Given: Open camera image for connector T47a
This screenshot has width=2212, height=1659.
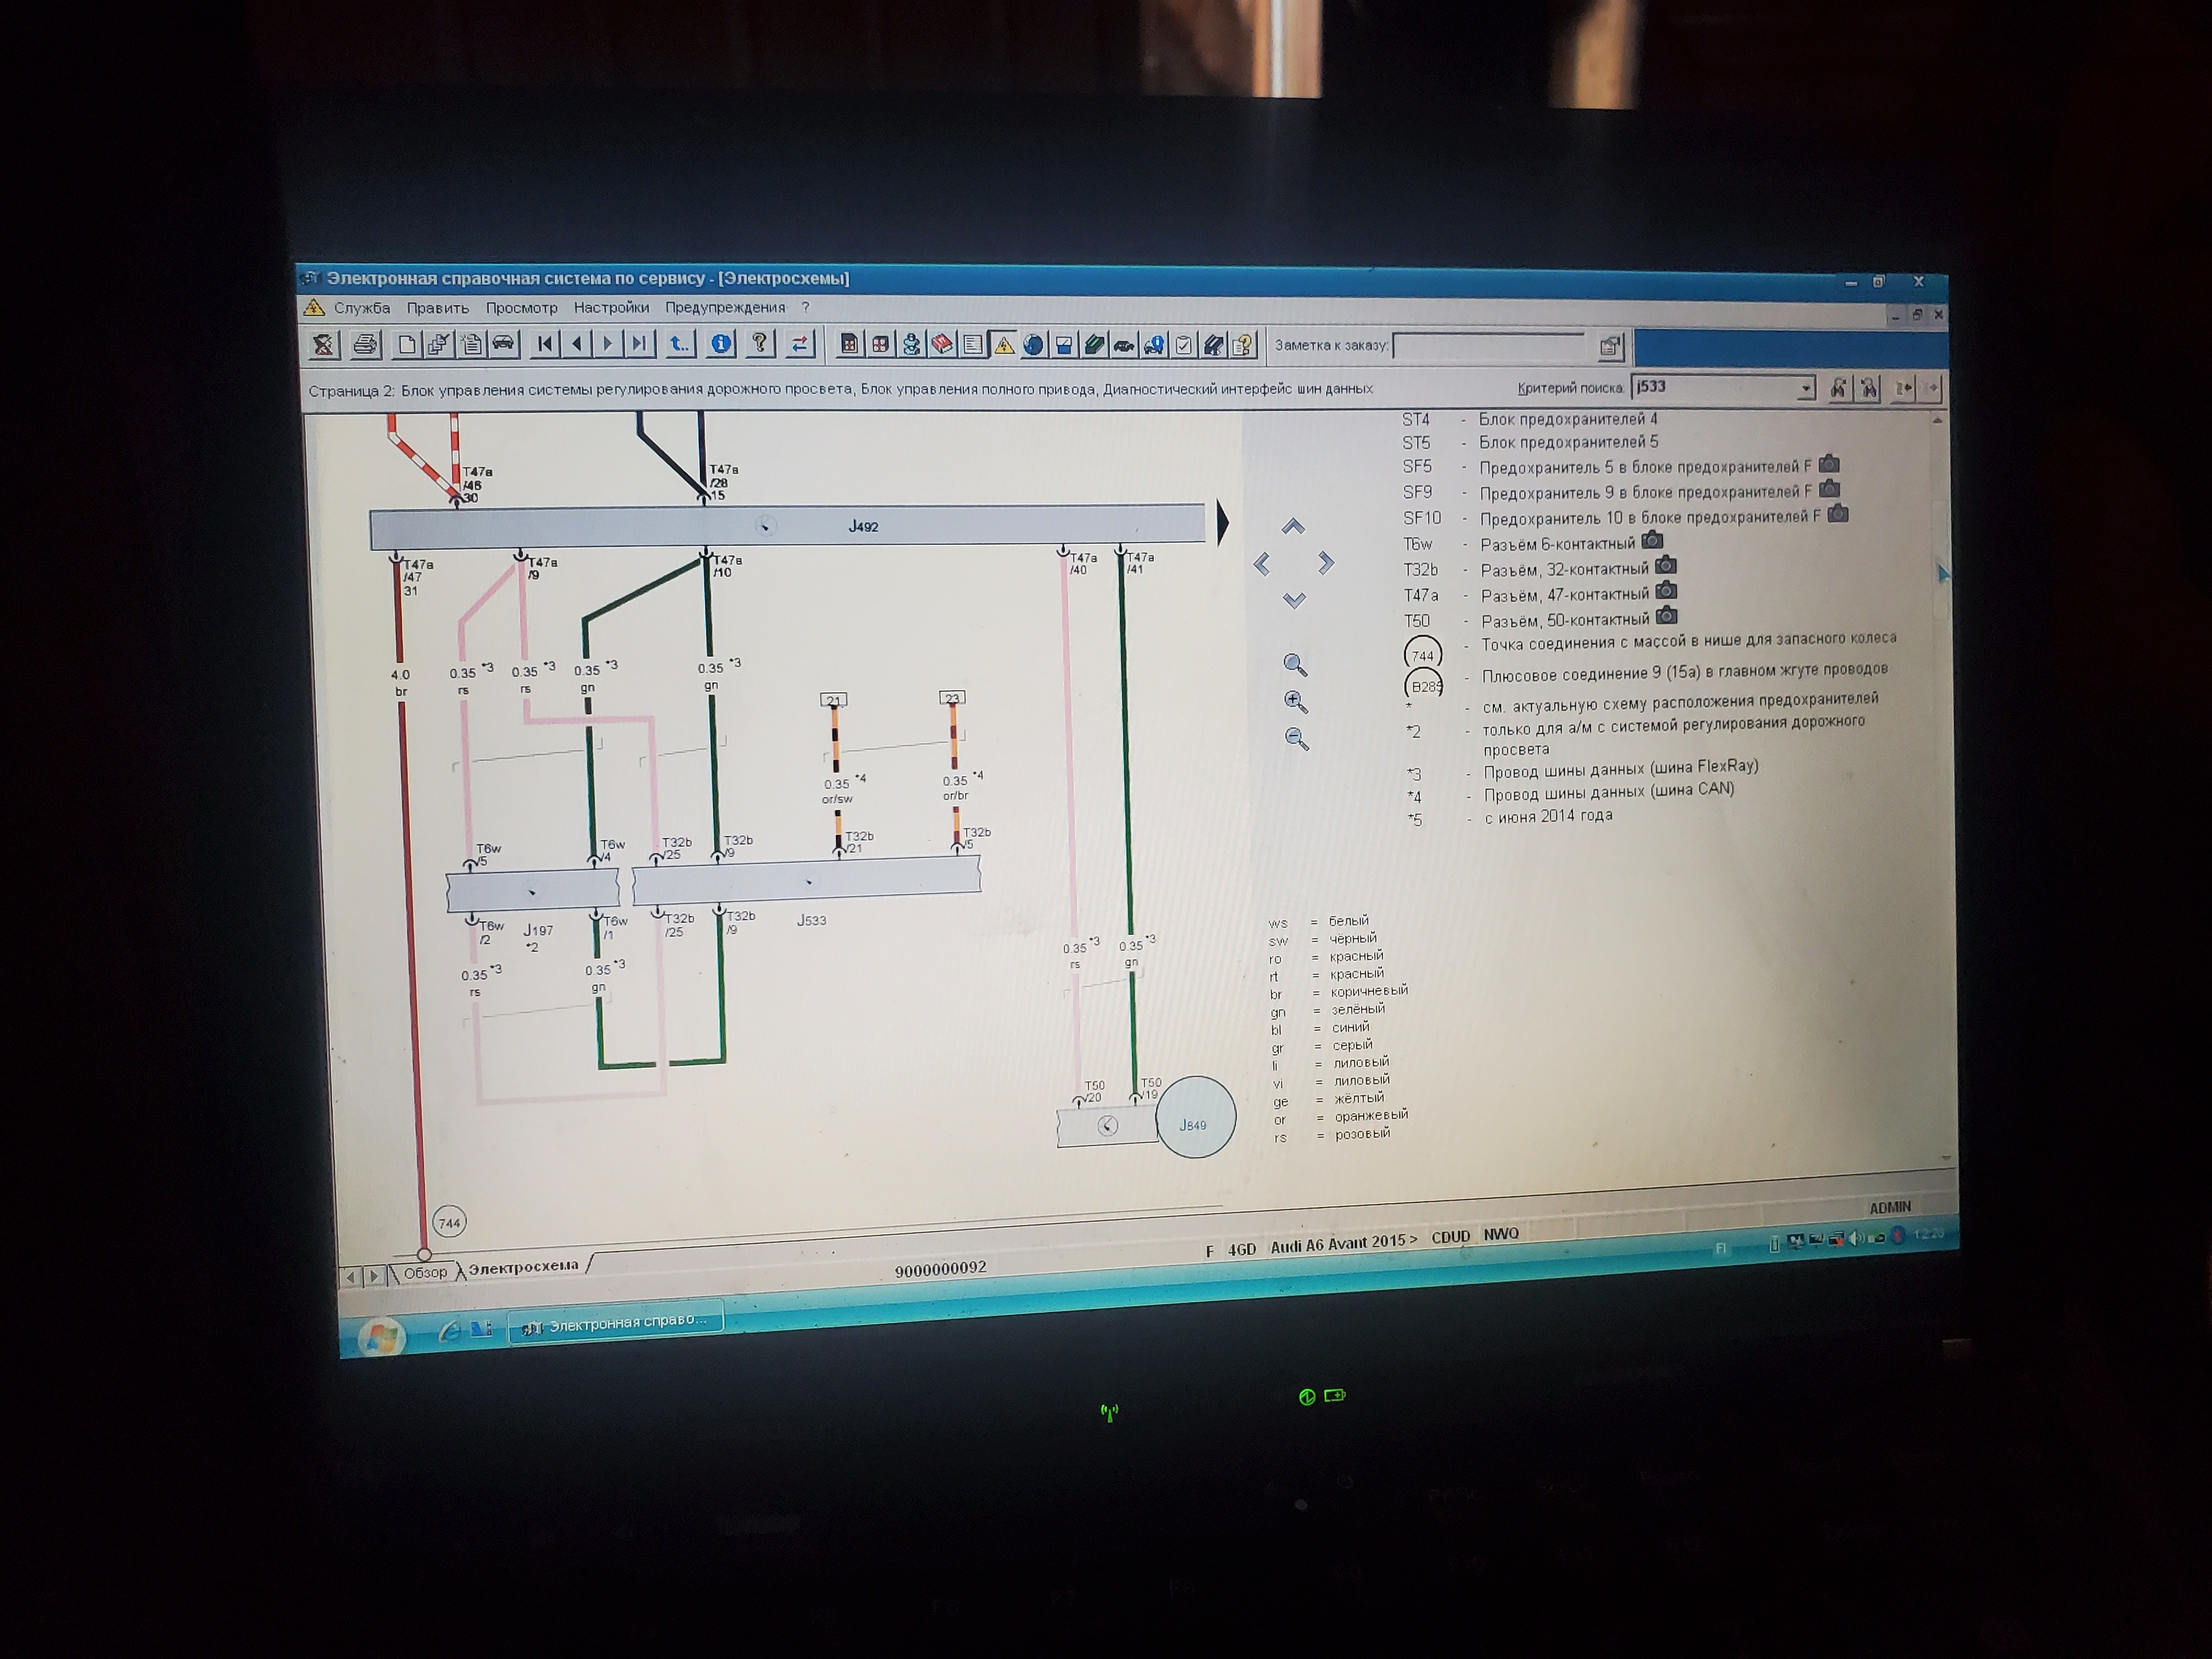Looking at the screenshot, I should [1666, 592].
